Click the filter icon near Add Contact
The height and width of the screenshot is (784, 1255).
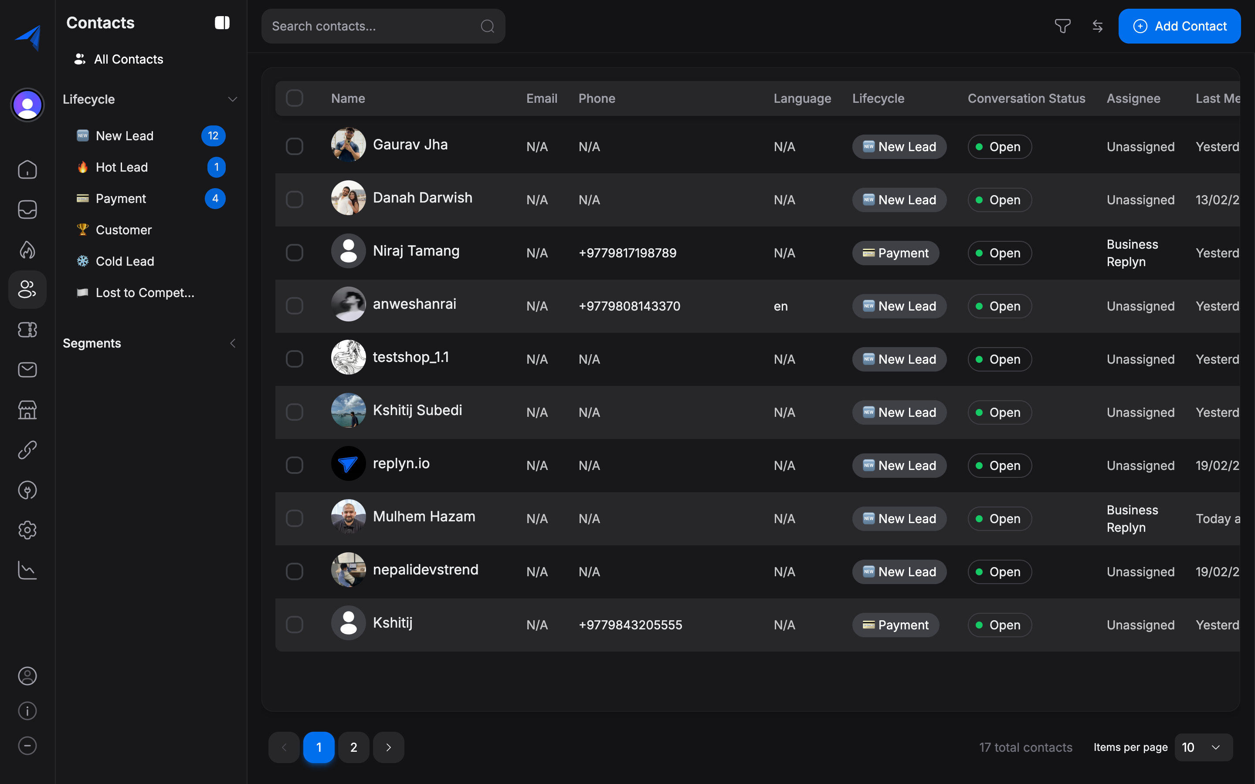[x=1062, y=26]
